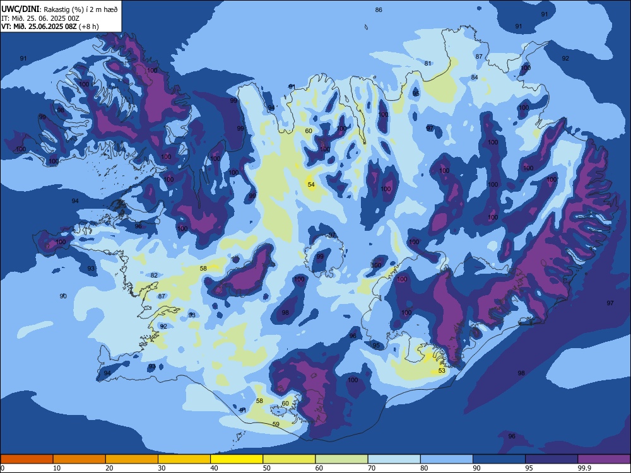Click the orange 10–20 legend swatch
Screen dimensions: 631x473
point(80,459)
